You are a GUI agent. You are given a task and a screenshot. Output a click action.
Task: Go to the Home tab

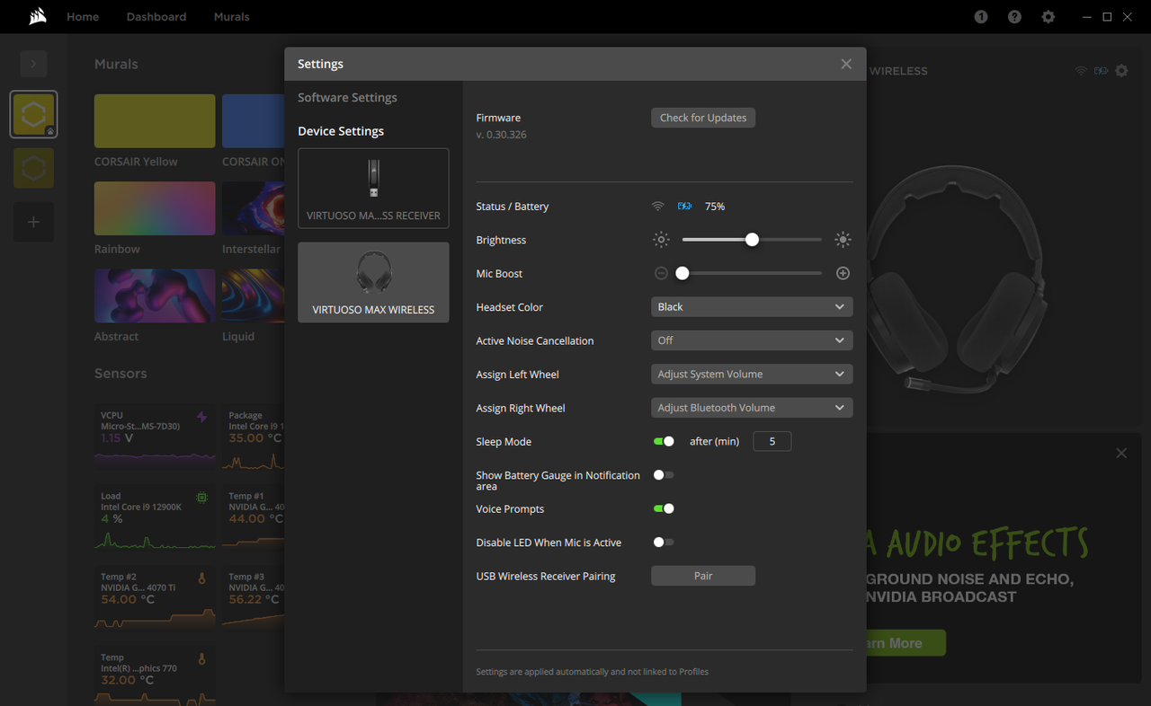coord(83,17)
